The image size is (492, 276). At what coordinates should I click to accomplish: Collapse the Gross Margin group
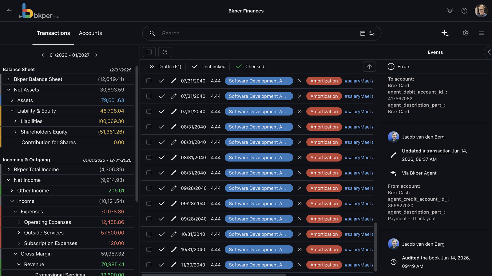tap(15, 254)
